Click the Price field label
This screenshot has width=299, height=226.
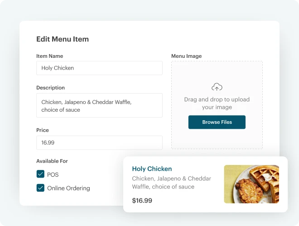pyautogui.click(x=43, y=130)
